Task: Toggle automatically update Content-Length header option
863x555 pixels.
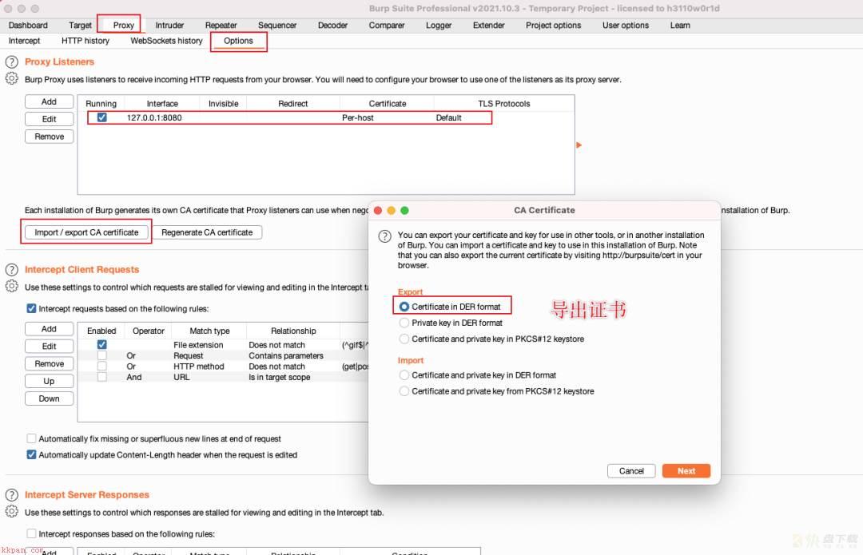Action: pyautogui.click(x=31, y=455)
